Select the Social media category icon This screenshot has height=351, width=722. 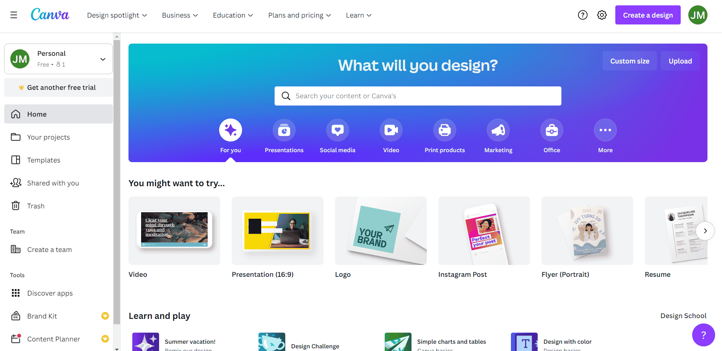(337, 130)
